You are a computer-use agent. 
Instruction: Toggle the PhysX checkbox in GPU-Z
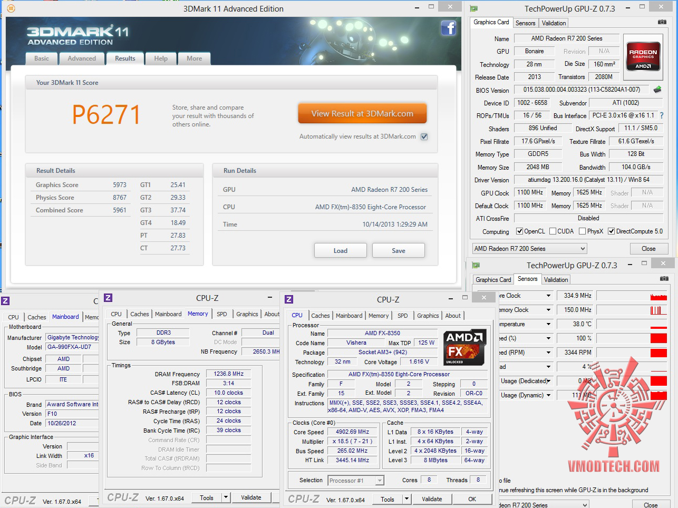coord(582,231)
